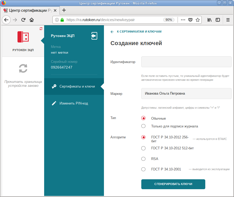Click the Рутокен ЭЦП panel title
234x197 pixels.
(x=63, y=36)
